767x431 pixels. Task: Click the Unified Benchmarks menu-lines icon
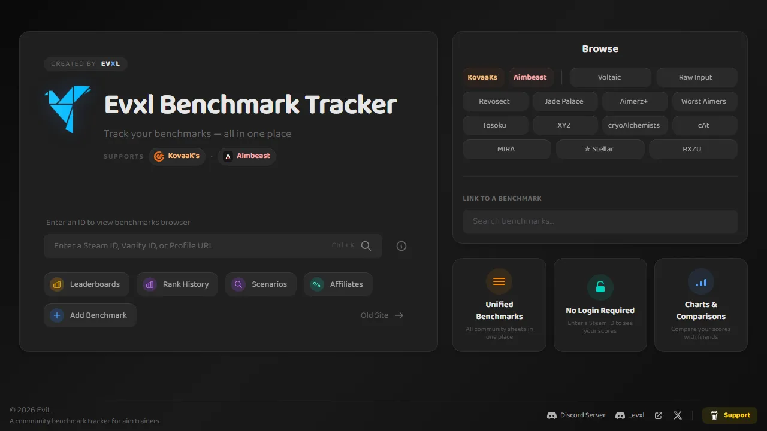click(x=499, y=281)
